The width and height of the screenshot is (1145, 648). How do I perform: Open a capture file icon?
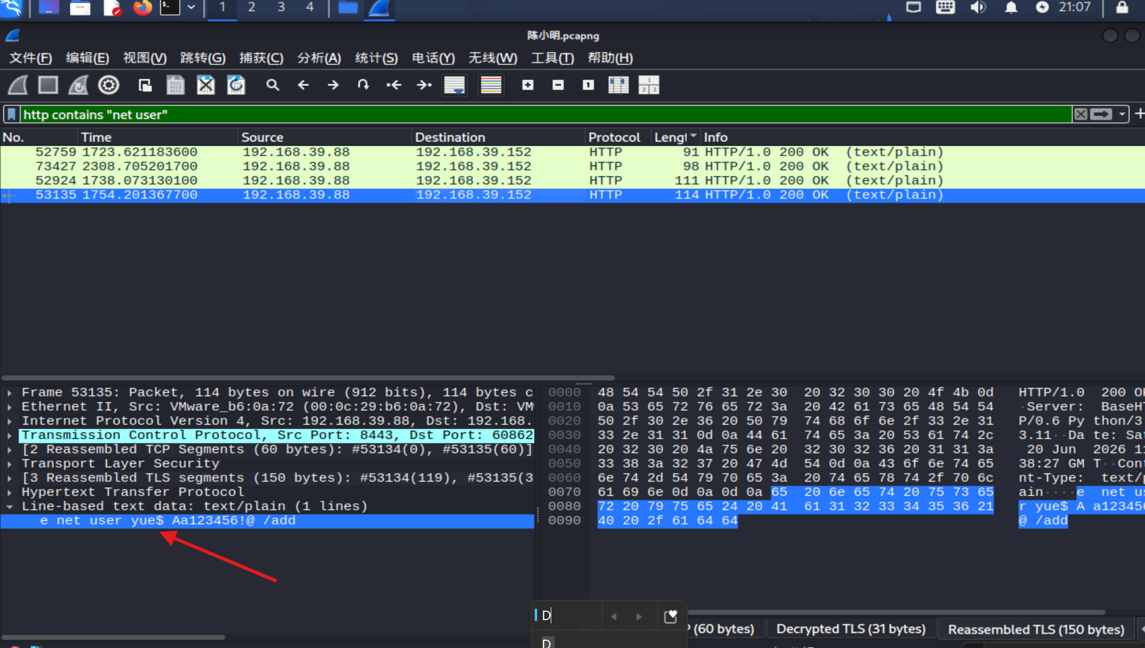(145, 85)
